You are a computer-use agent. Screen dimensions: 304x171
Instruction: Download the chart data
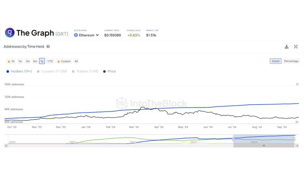click(287, 47)
